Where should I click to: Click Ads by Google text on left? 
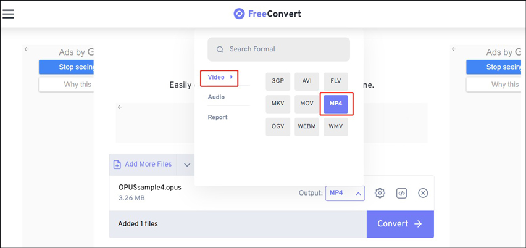tap(76, 52)
